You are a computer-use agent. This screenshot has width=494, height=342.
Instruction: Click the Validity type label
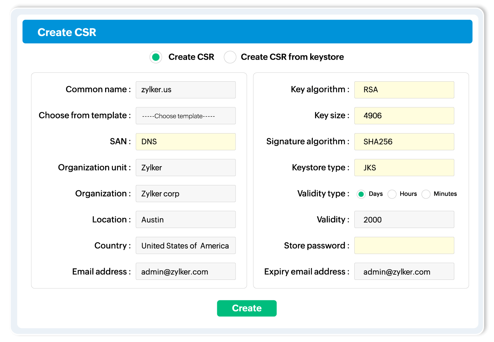[323, 193]
